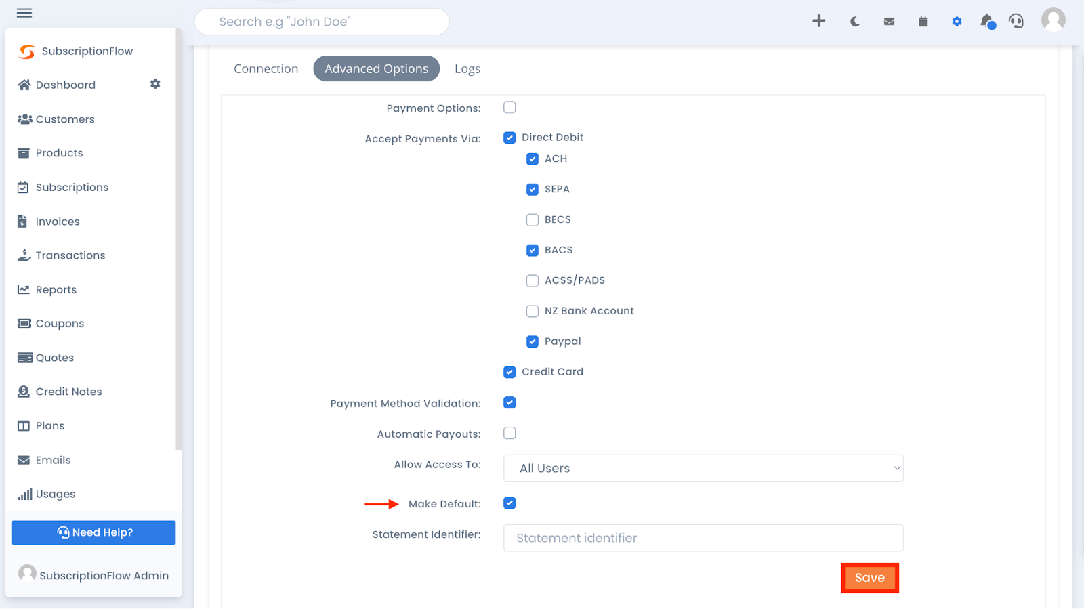This screenshot has width=1084, height=609.
Task: Click the Products box icon
Action: (24, 153)
